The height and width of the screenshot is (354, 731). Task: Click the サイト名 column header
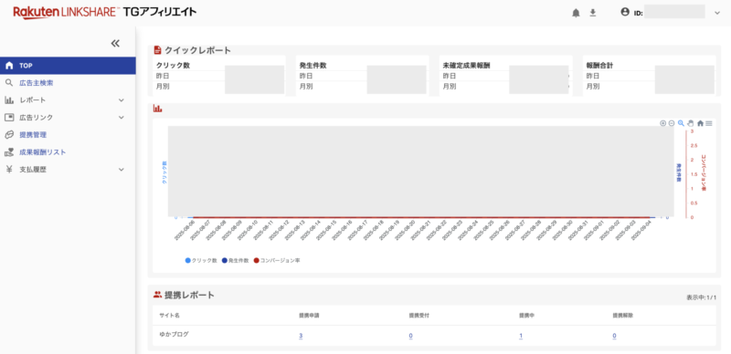tap(169, 316)
